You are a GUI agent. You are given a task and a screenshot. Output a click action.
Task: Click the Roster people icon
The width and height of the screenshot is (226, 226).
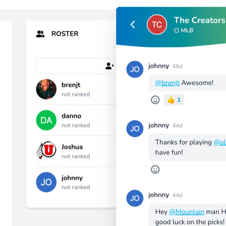[40, 34]
